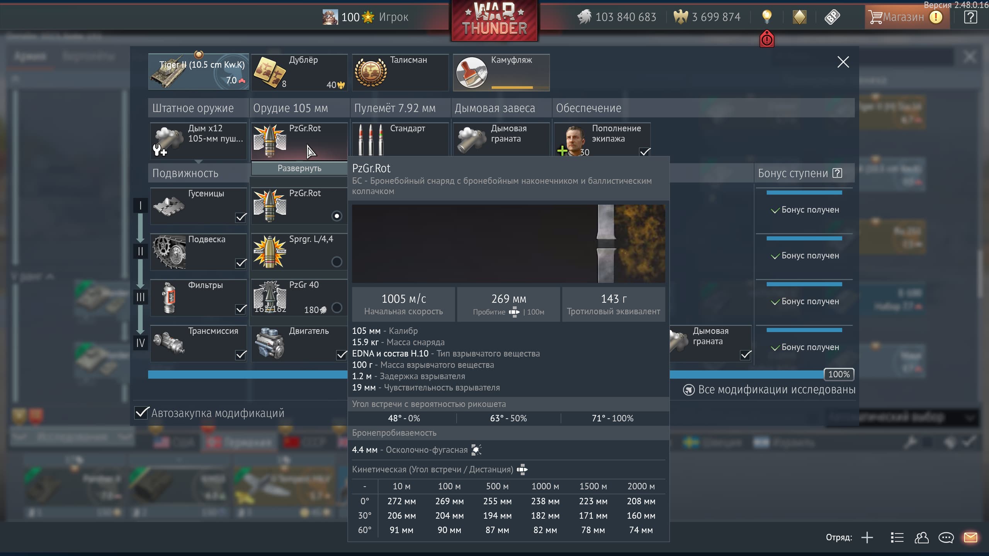Select the Подвеска suspension modification
The height and width of the screenshot is (556, 989).
coord(199,252)
